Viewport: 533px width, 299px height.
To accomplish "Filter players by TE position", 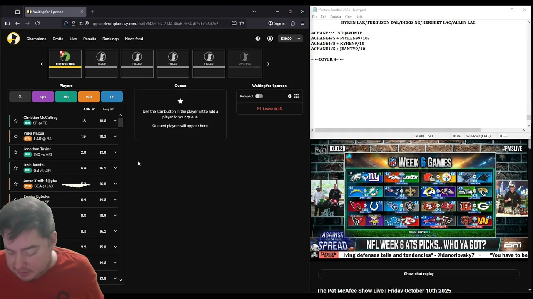I will point(112,97).
